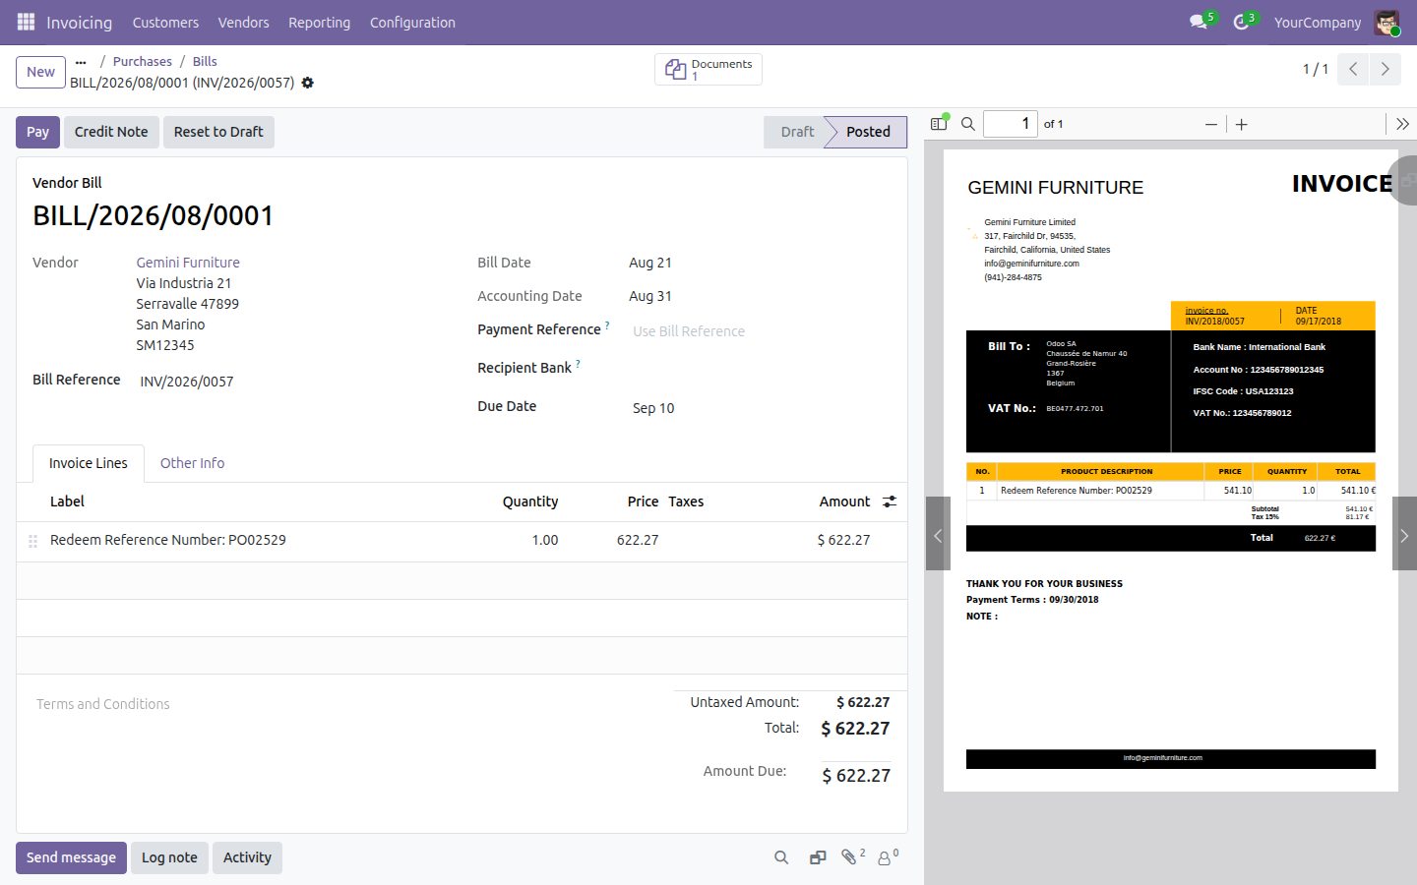Open PDF viewer tools double-chevron menu
This screenshot has width=1417, height=885.
tap(1402, 124)
